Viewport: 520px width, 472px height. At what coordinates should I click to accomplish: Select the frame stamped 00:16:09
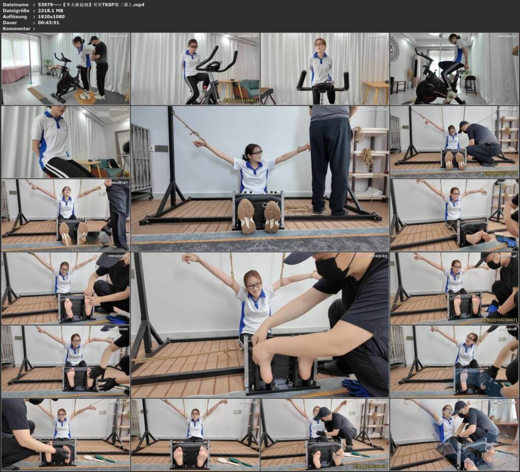pos(454,142)
